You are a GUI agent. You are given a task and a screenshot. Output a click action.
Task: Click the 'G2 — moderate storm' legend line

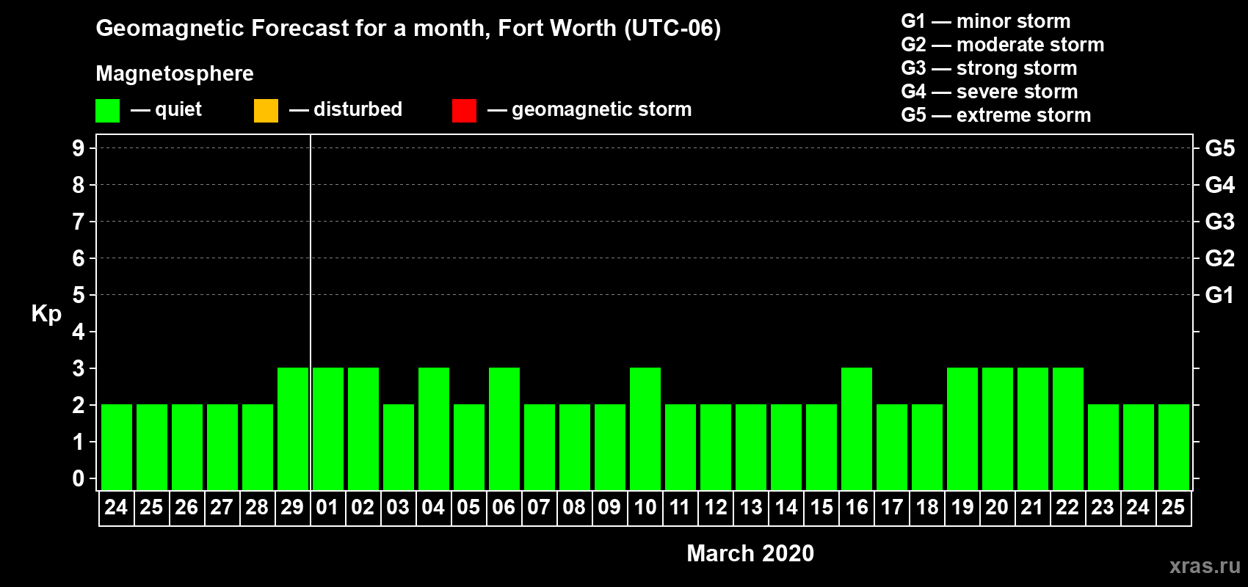coord(1003,45)
